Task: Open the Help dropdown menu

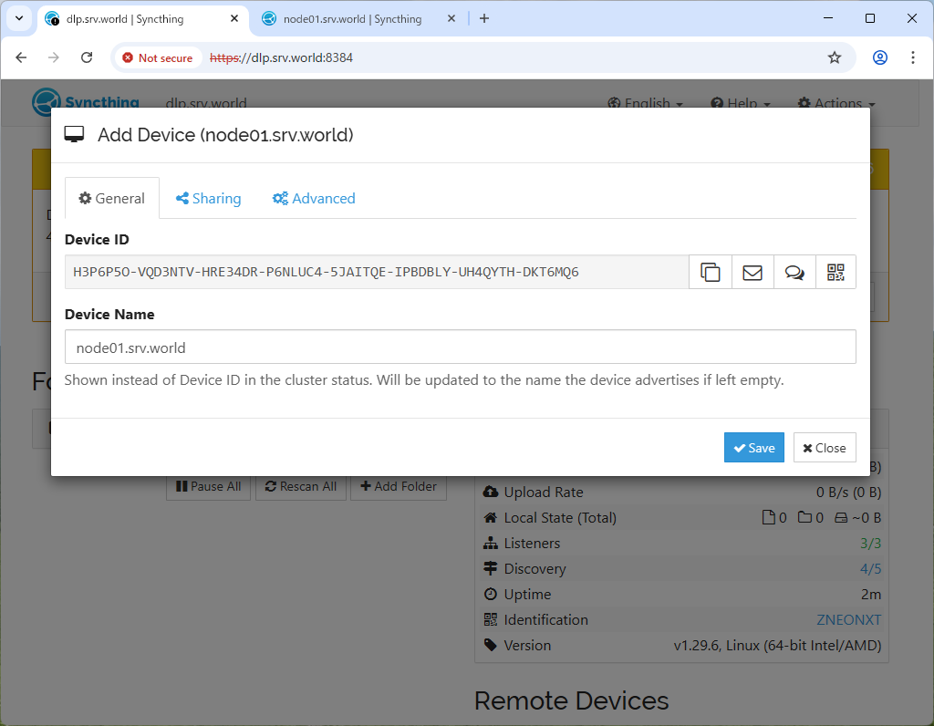Action: (741, 104)
